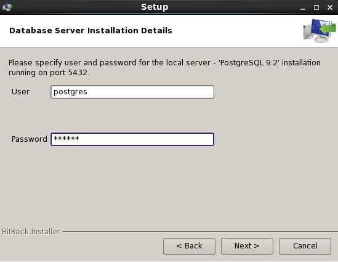This screenshot has height=262, width=338.
Task: Minimize the Setup window
Action: pos(303,8)
